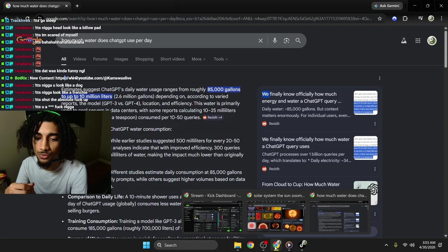Open the Google apps grid
Screen dimensions: 448x252
click(x=418, y=41)
